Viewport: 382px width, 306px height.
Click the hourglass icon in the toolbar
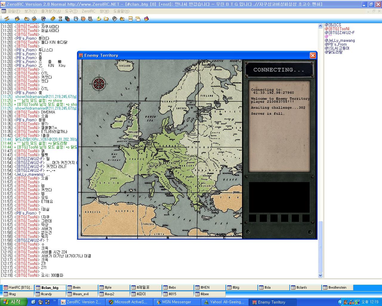pos(60,19)
